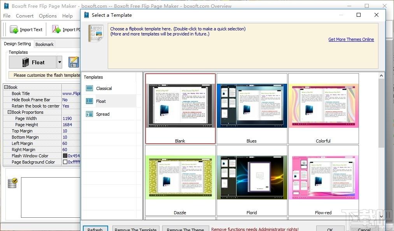The height and width of the screenshot is (231, 394).
Task: Click Remove The Theme button
Action: click(186, 229)
